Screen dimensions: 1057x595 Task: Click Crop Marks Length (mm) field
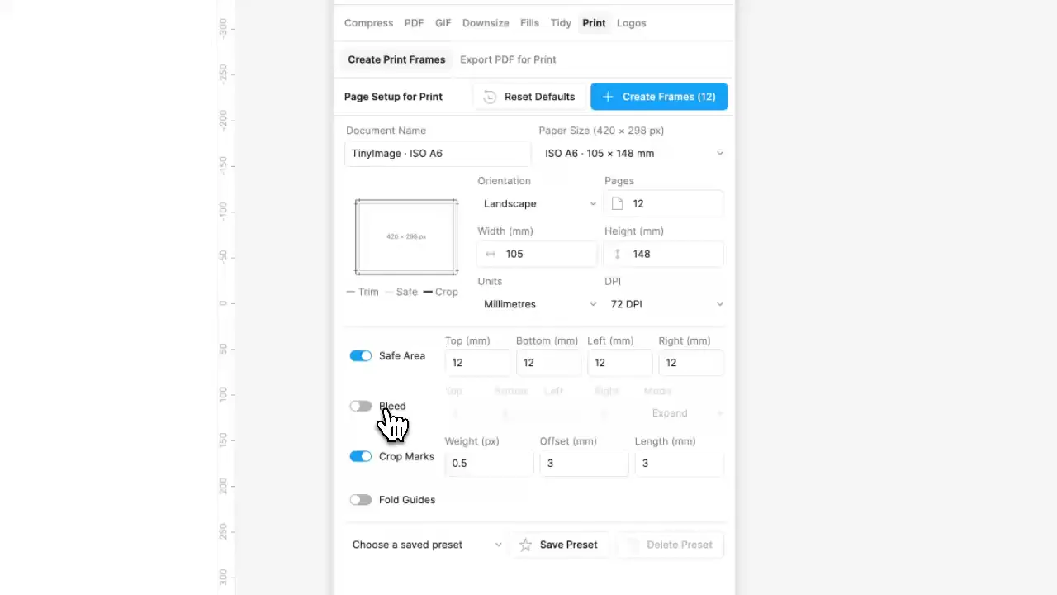pos(680,463)
